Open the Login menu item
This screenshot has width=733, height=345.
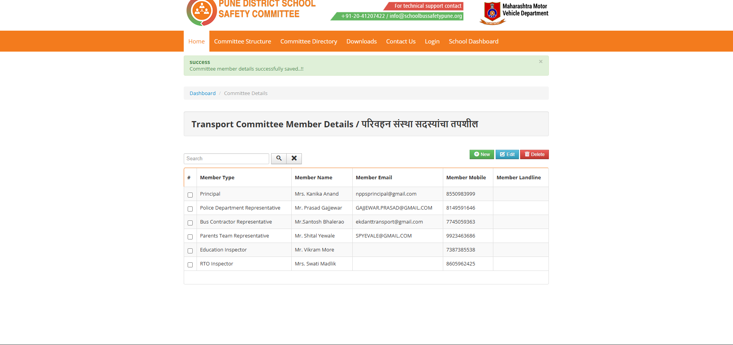(x=432, y=41)
